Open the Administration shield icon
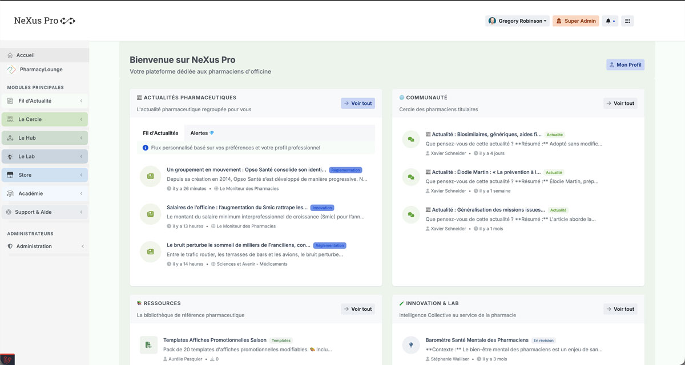 pyautogui.click(x=11, y=246)
